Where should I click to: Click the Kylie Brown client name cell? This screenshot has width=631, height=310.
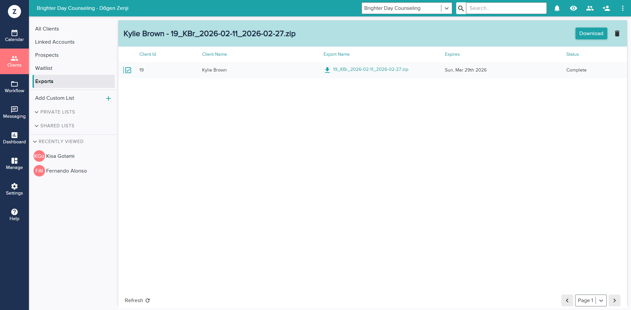click(x=214, y=70)
